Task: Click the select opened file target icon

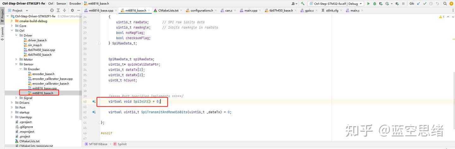Action: tap(52, 10)
